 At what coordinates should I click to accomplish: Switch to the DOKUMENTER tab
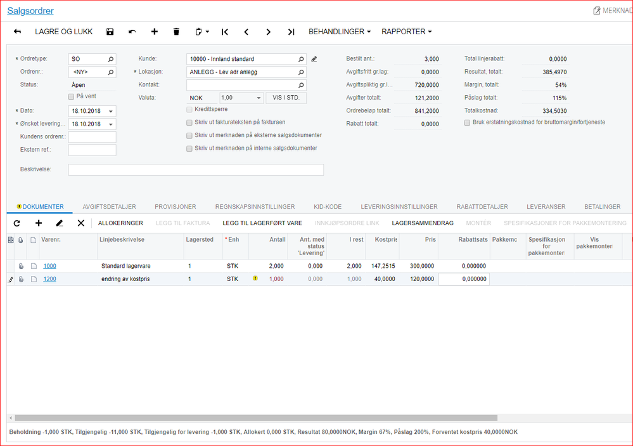pyautogui.click(x=39, y=207)
